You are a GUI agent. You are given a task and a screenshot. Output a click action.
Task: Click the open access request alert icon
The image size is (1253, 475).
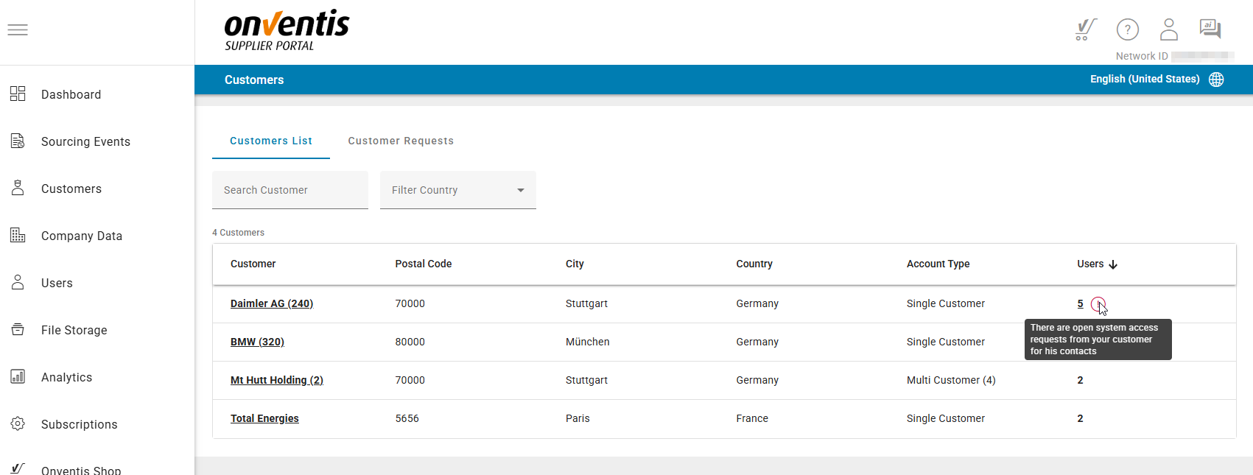tap(1098, 303)
